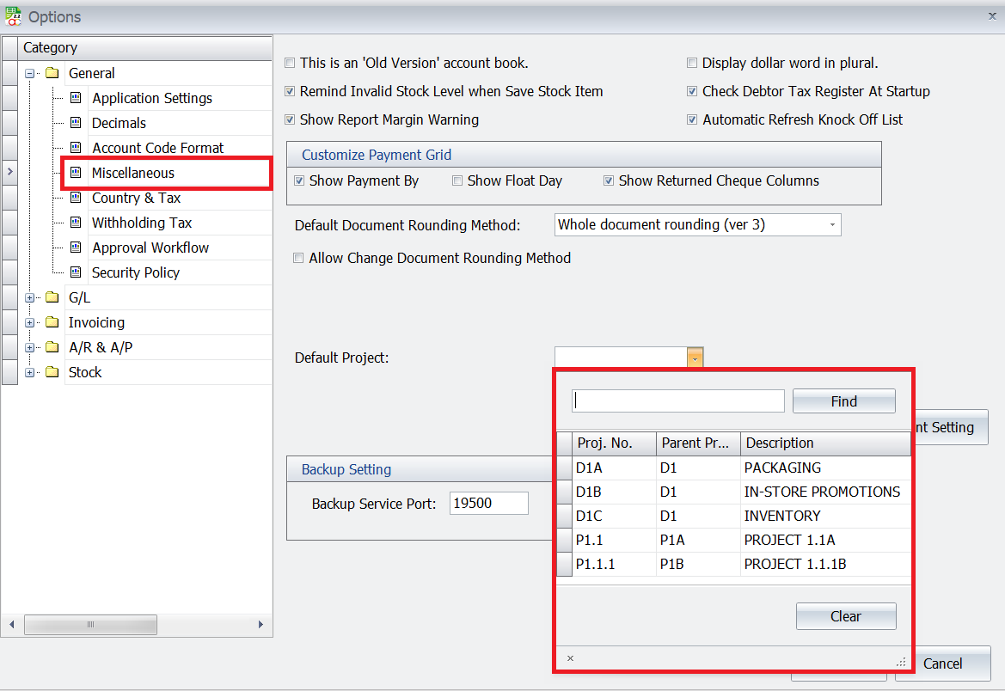Expand the G/L category node
Viewport: 1005px width, 691px height.
pos(30,298)
